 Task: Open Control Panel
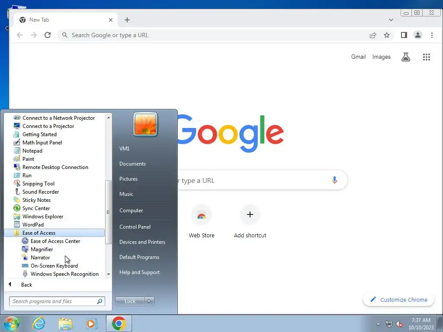135,227
